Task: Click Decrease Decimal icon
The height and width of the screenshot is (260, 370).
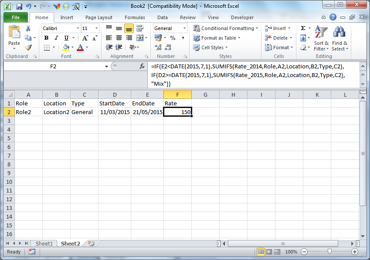Action: (x=168, y=47)
